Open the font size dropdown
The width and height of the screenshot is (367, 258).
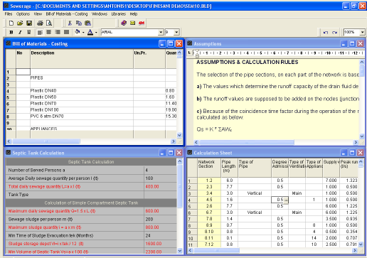(x=176, y=32)
